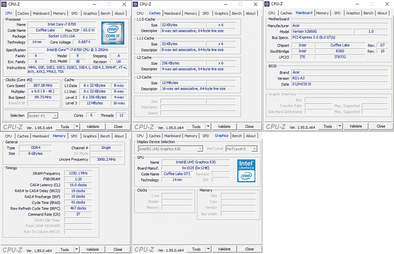The width and height of the screenshot is (394, 254).
Task: Switch to Bench tab in the CPU tab window
Action: (x=106, y=13)
